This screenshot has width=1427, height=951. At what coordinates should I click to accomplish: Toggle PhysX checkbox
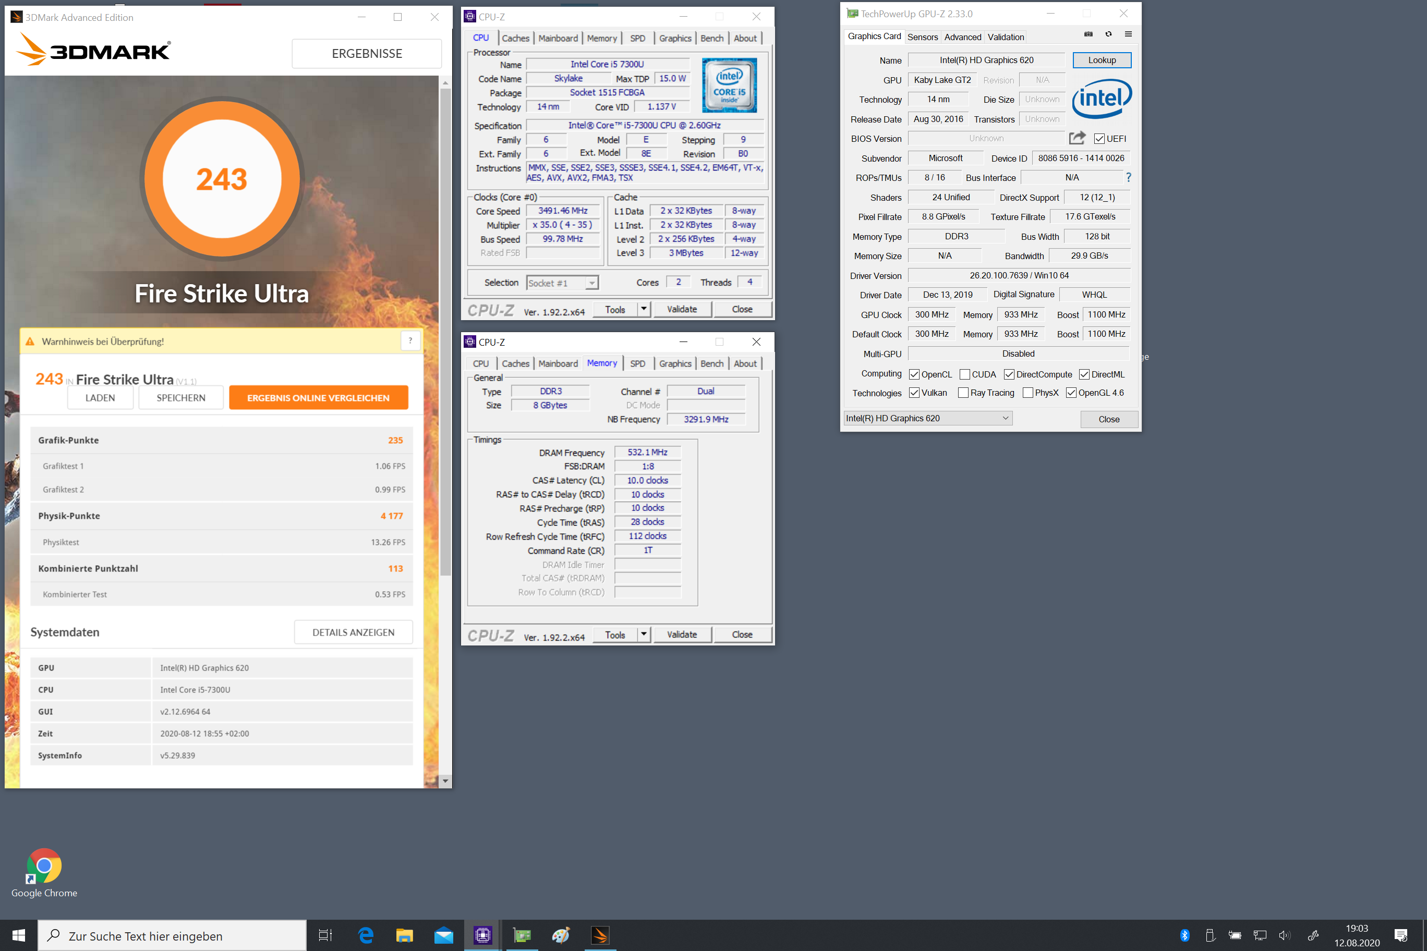tap(1028, 393)
